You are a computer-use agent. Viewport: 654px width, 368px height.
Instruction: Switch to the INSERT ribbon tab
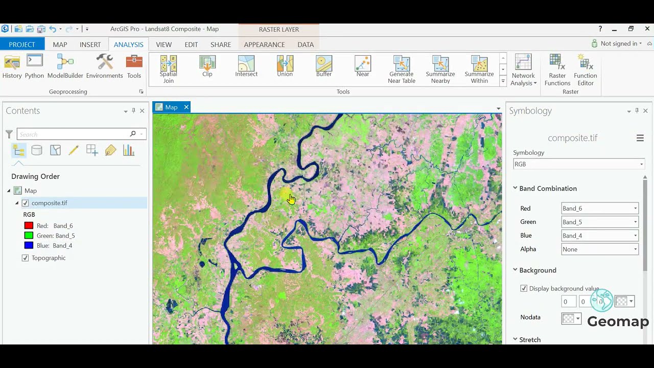tap(90, 44)
